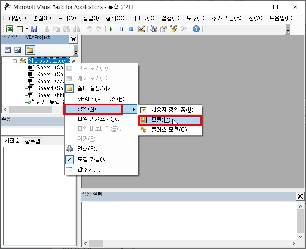Open the 파일(F) menu
The width and height of the screenshot is (306, 249).
(x=17, y=19)
